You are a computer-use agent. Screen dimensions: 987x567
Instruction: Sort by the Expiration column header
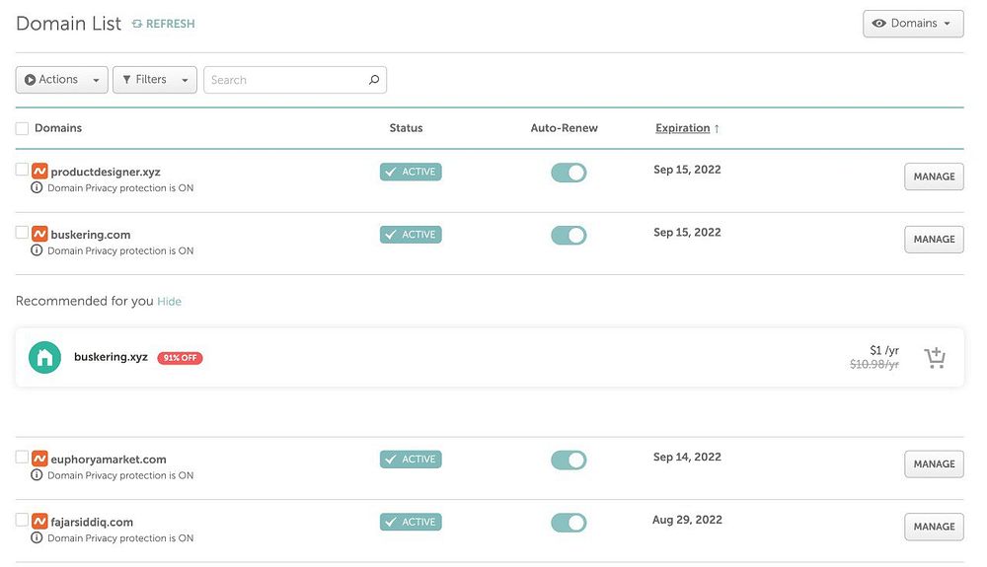click(x=683, y=128)
